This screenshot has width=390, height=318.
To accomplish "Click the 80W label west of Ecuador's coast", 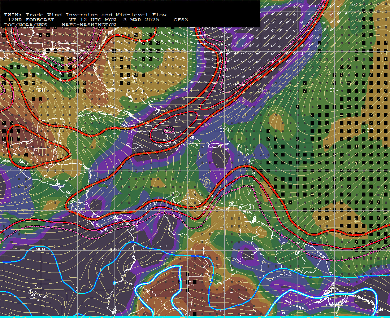I will click(114, 249).
